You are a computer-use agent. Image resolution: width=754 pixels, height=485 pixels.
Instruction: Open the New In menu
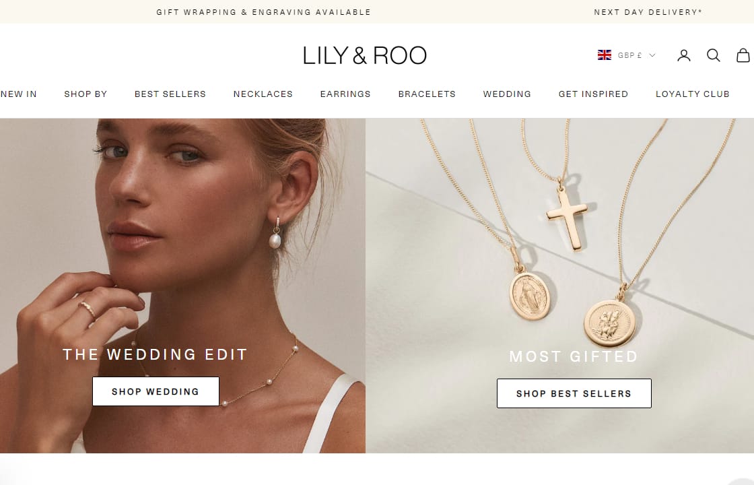coord(19,94)
